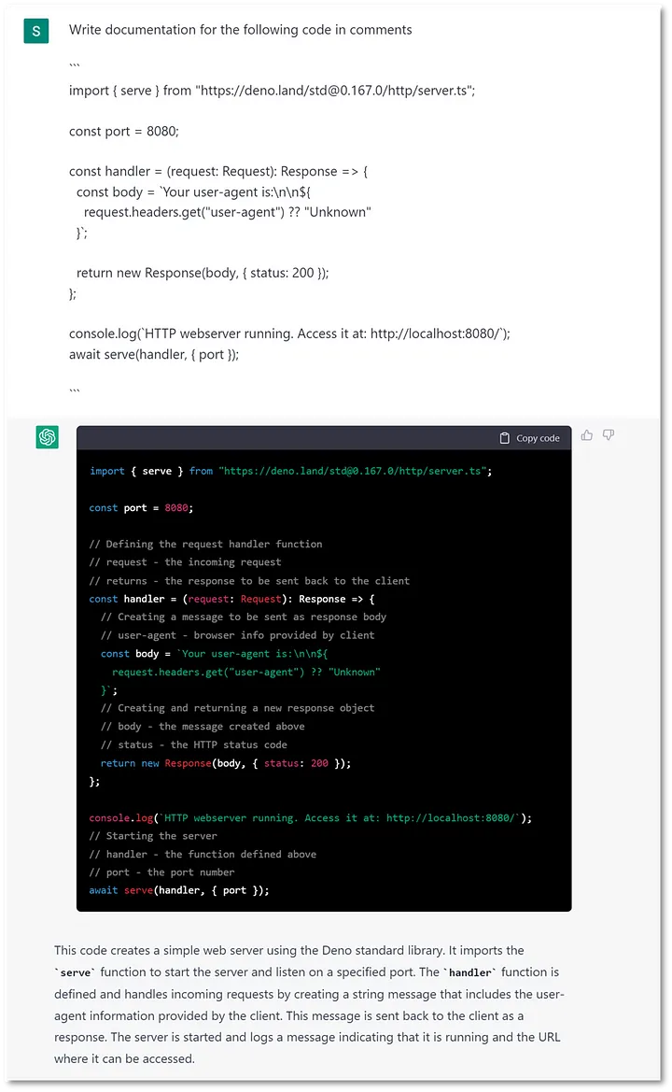Click the console.log line in dark code block

pos(310,817)
